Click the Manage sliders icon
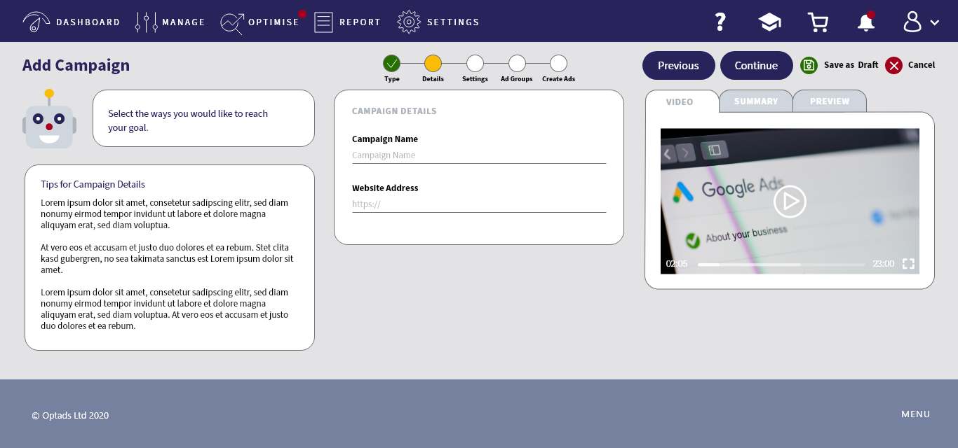The image size is (958, 448). tap(147, 22)
